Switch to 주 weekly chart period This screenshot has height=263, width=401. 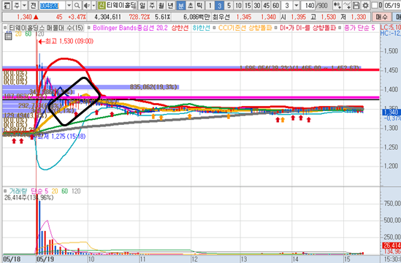[x=152, y=5]
